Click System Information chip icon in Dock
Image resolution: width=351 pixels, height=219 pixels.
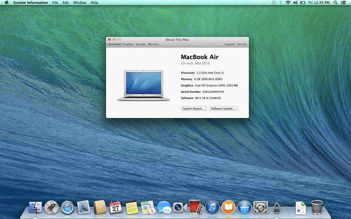[x=277, y=207]
